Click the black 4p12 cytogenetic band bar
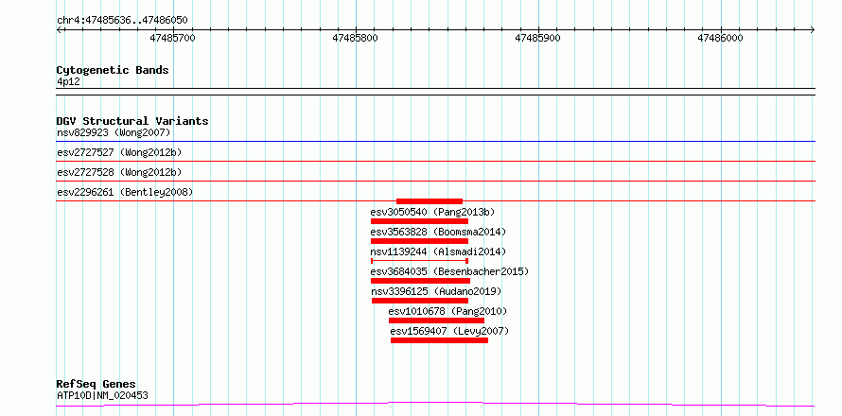The width and height of the screenshot is (842, 416). click(435, 92)
